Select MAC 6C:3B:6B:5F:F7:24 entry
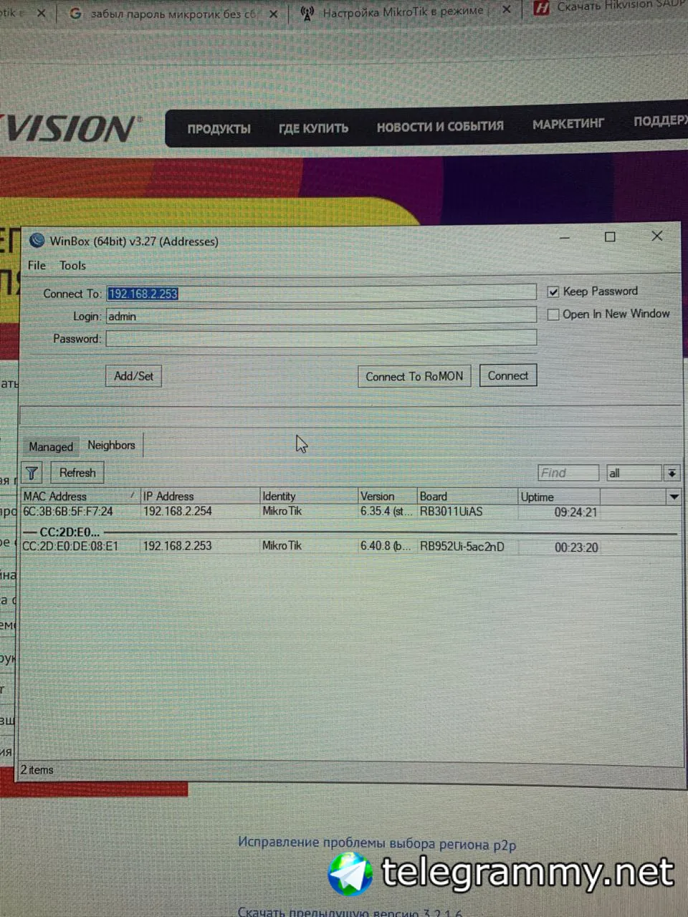The height and width of the screenshot is (917, 688). [68, 512]
